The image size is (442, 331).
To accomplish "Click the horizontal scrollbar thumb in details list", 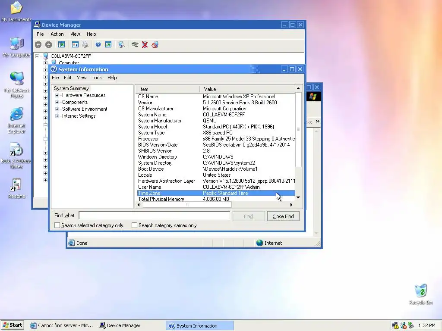I will click(x=187, y=205).
